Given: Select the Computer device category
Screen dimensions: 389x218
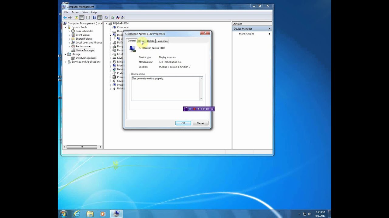Looking at the screenshot, I should (123, 27).
